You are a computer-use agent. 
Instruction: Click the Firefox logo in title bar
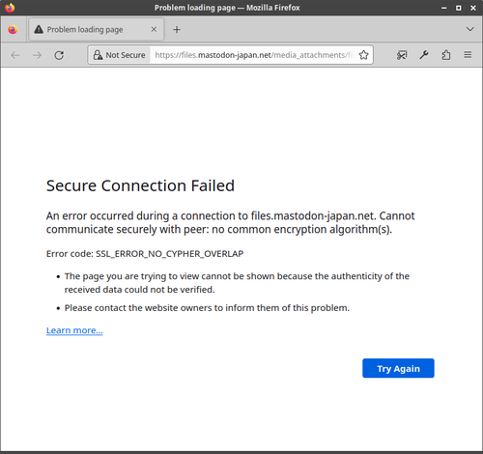point(10,8)
